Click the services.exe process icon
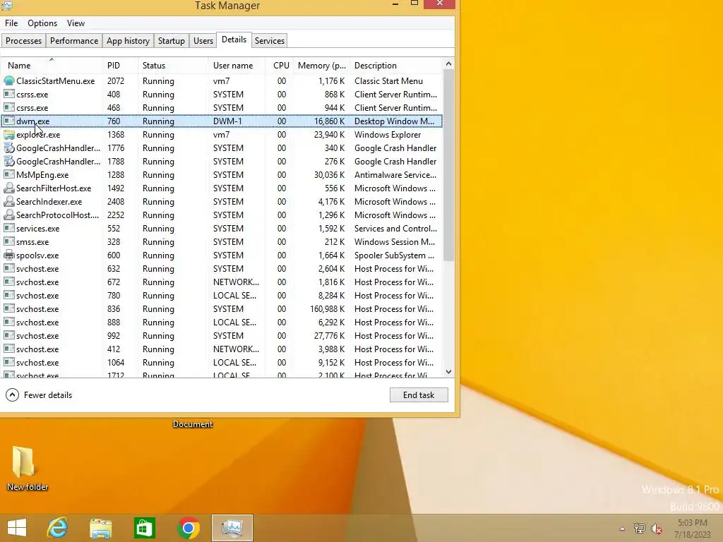 [8, 228]
